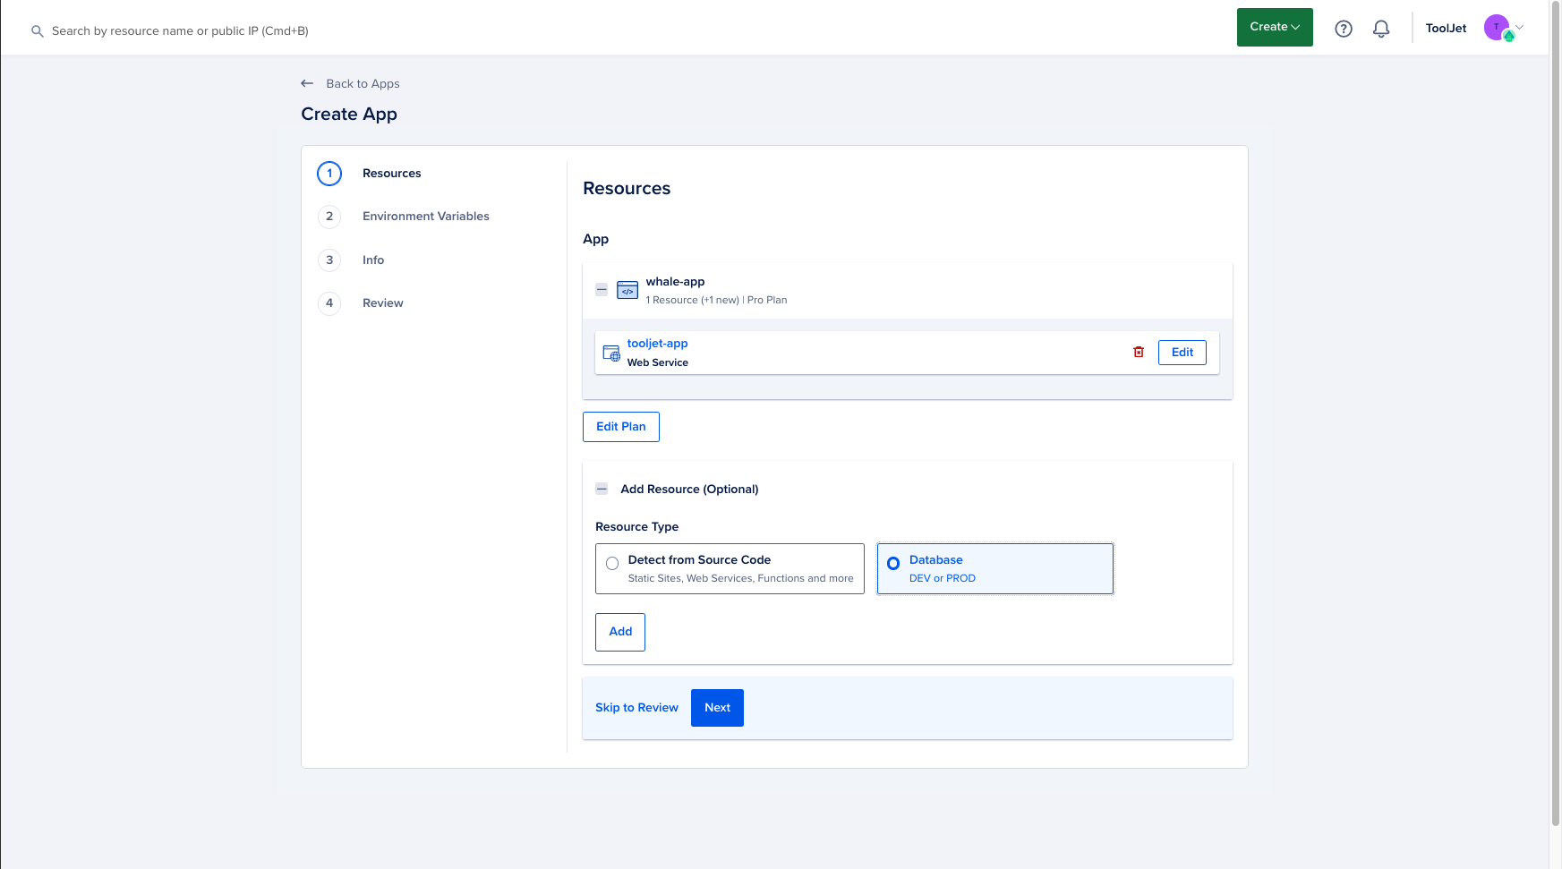Open the notifications bell
Screen dimensions: 1562x869
[1381, 29]
